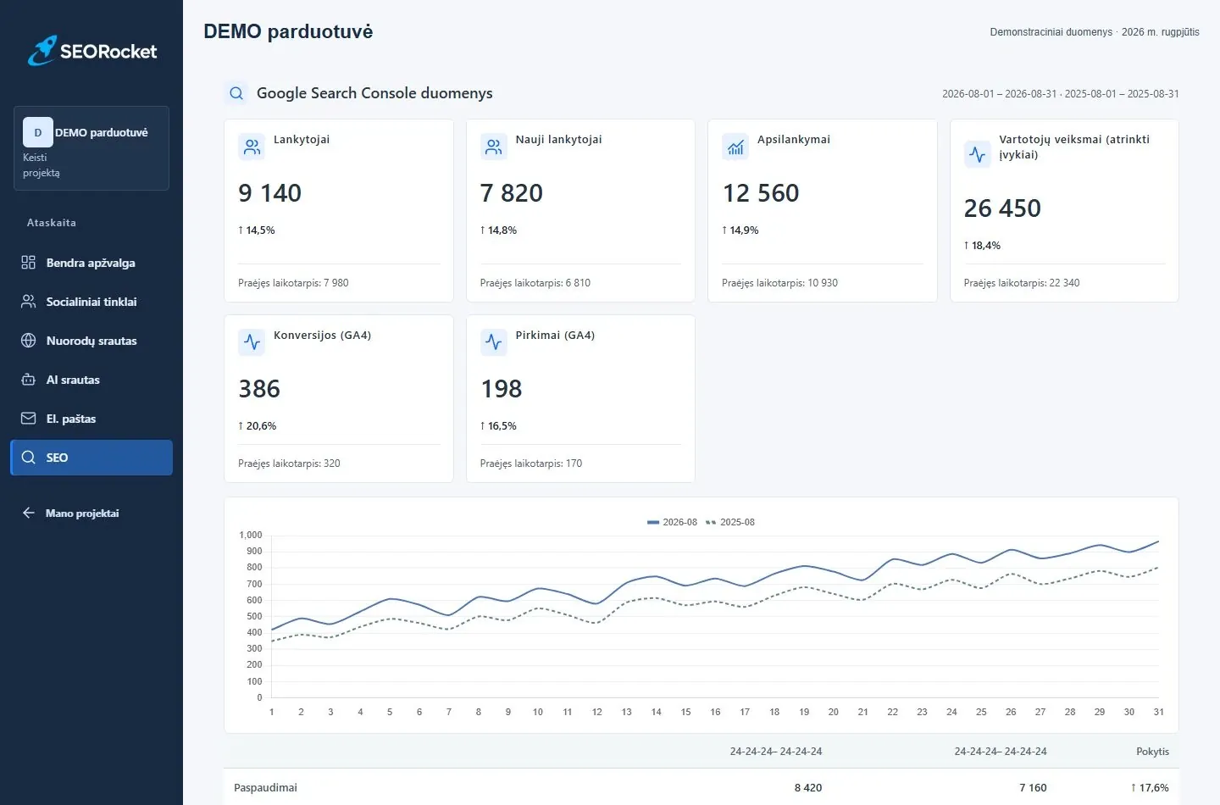Toggle the 2025-08 dashed legend series
Viewport: 1220px width, 805px height.
point(729,522)
